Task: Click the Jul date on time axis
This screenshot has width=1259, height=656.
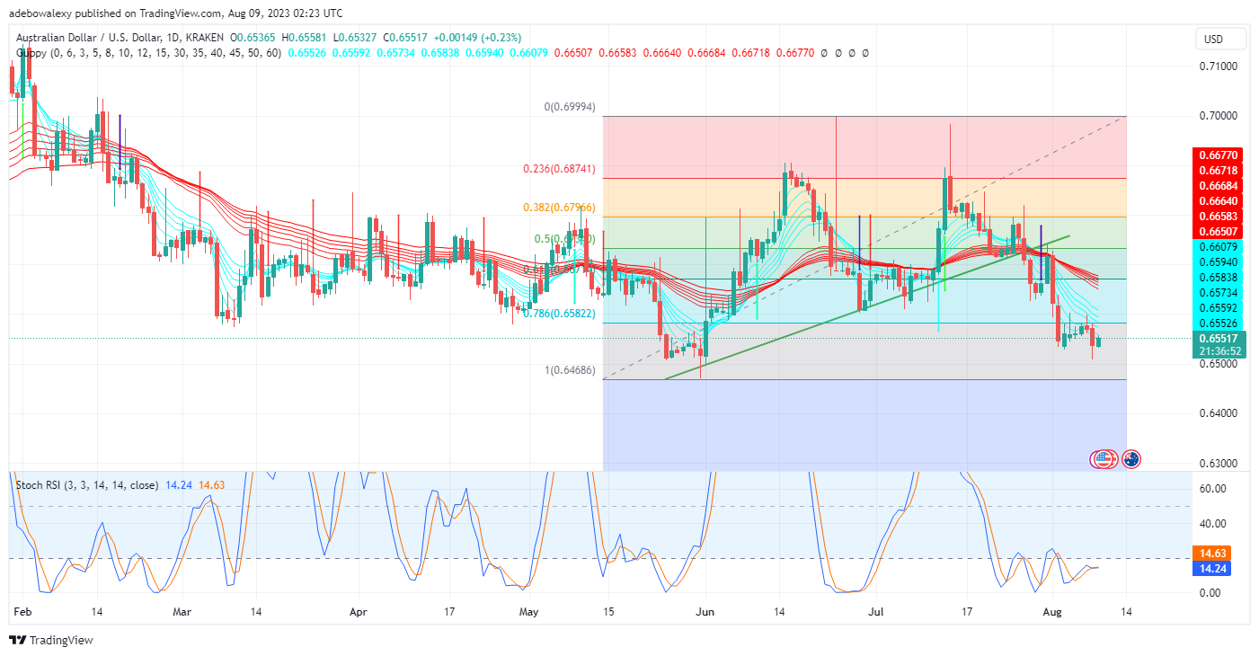Action: click(x=876, y=612)
